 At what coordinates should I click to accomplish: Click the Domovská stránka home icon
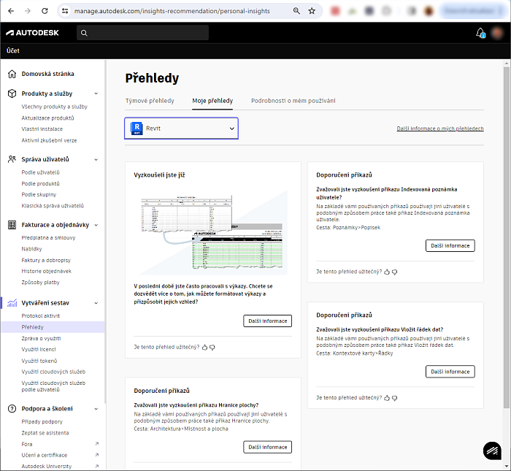point(12,74)
